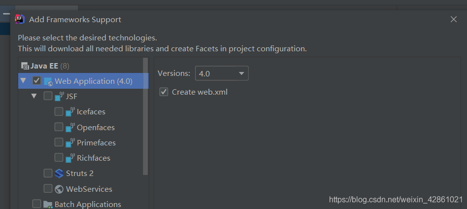Enable the JSF checkbox
467x209 pixels.
(48, 96)
